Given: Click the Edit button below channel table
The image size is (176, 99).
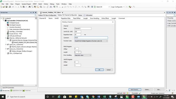Looking at the screenshot, I should 159,90.
